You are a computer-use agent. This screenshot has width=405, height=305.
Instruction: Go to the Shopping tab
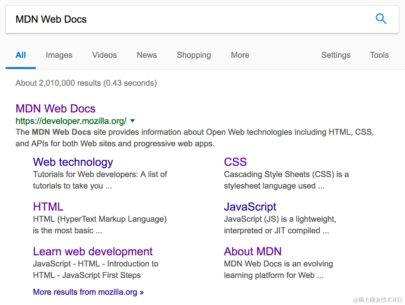(x=194, y=55)
